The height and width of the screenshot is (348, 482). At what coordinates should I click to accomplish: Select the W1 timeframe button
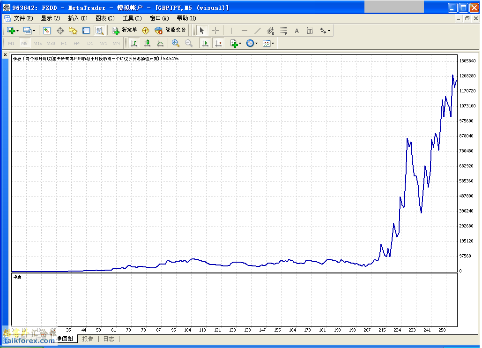click(x=104, y=44)
